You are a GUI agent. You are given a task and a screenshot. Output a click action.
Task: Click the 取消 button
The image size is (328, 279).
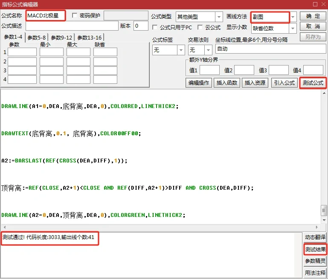coord(313,26)
